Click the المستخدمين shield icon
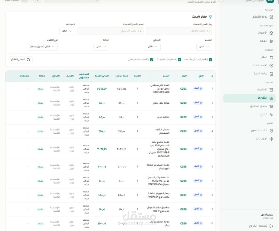This screenshot has height=231, width=279. tap(271, 131)
